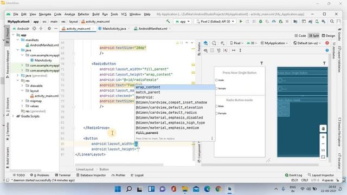Click the Debug app bug icon

[261, 22]
